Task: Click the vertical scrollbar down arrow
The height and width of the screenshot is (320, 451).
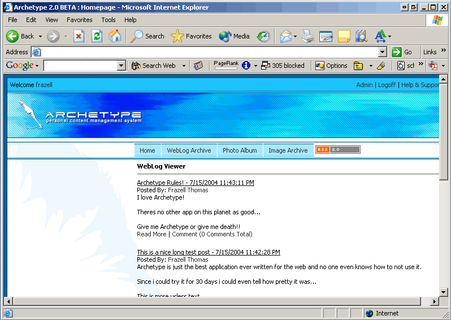Action: click(x=443, y=292)
